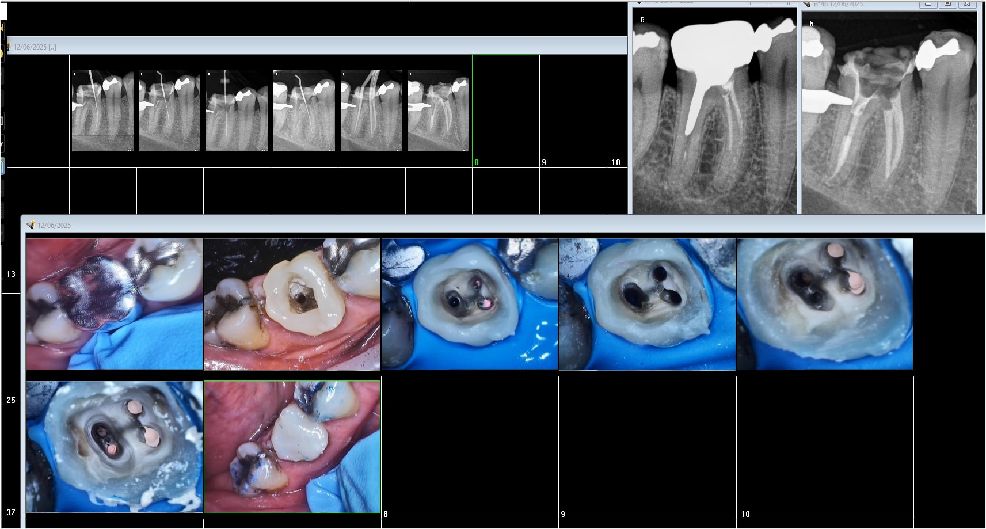This screenshot has width=986, height=529.
Task: Select the X-ray thumbnail showing two diverging files
Action: pyautogui.click(x=371, y=111)
